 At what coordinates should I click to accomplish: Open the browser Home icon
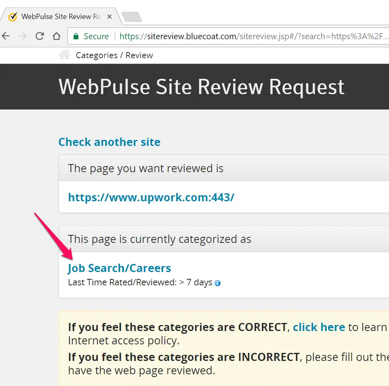pyautogui.click(x=57, y=36)
